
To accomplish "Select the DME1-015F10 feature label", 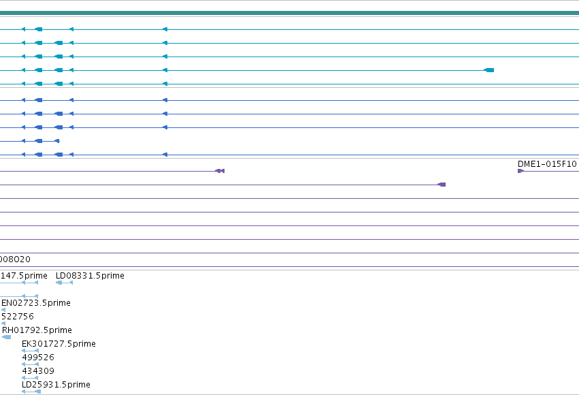I will [x=547, y=164].
